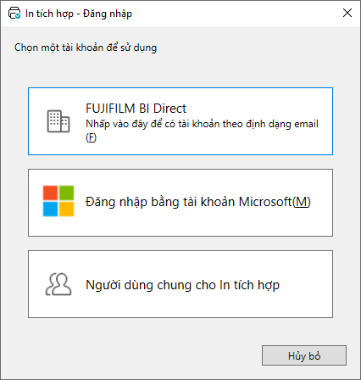Click the green square of the Microsoft logo
This screenshot has width=361, height=380.
[x=67, y=193]
